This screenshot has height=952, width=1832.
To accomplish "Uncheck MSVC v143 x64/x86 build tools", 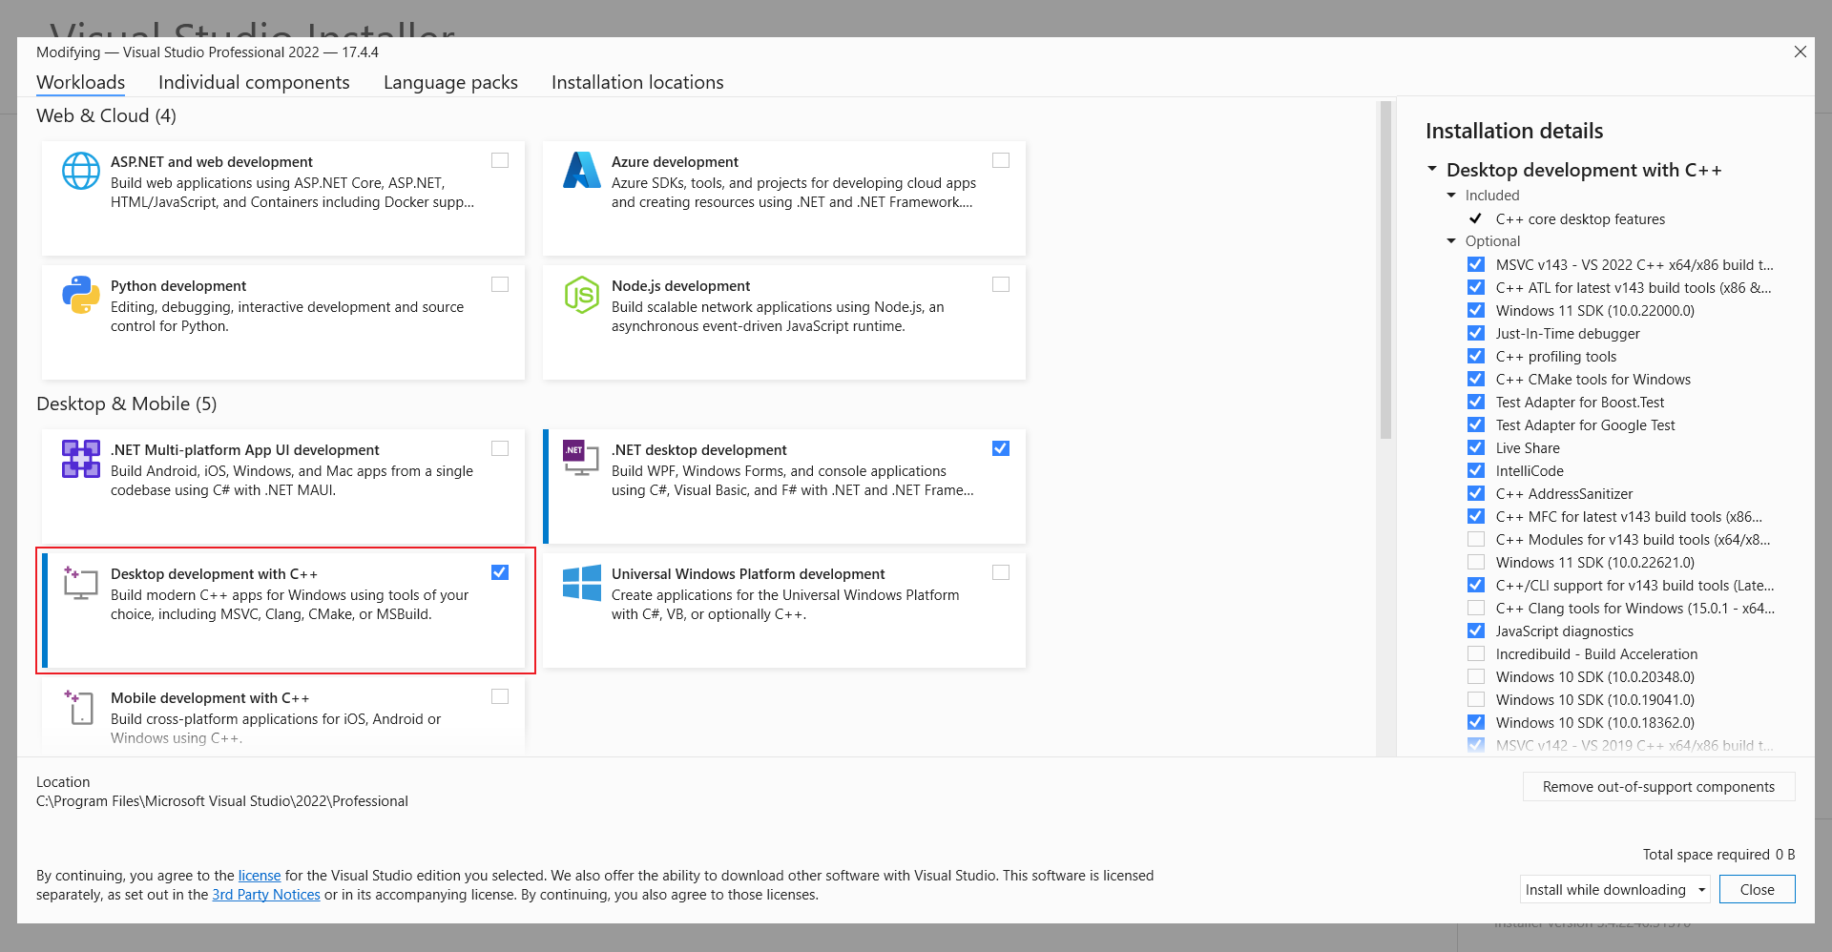I will [1476, 264].
